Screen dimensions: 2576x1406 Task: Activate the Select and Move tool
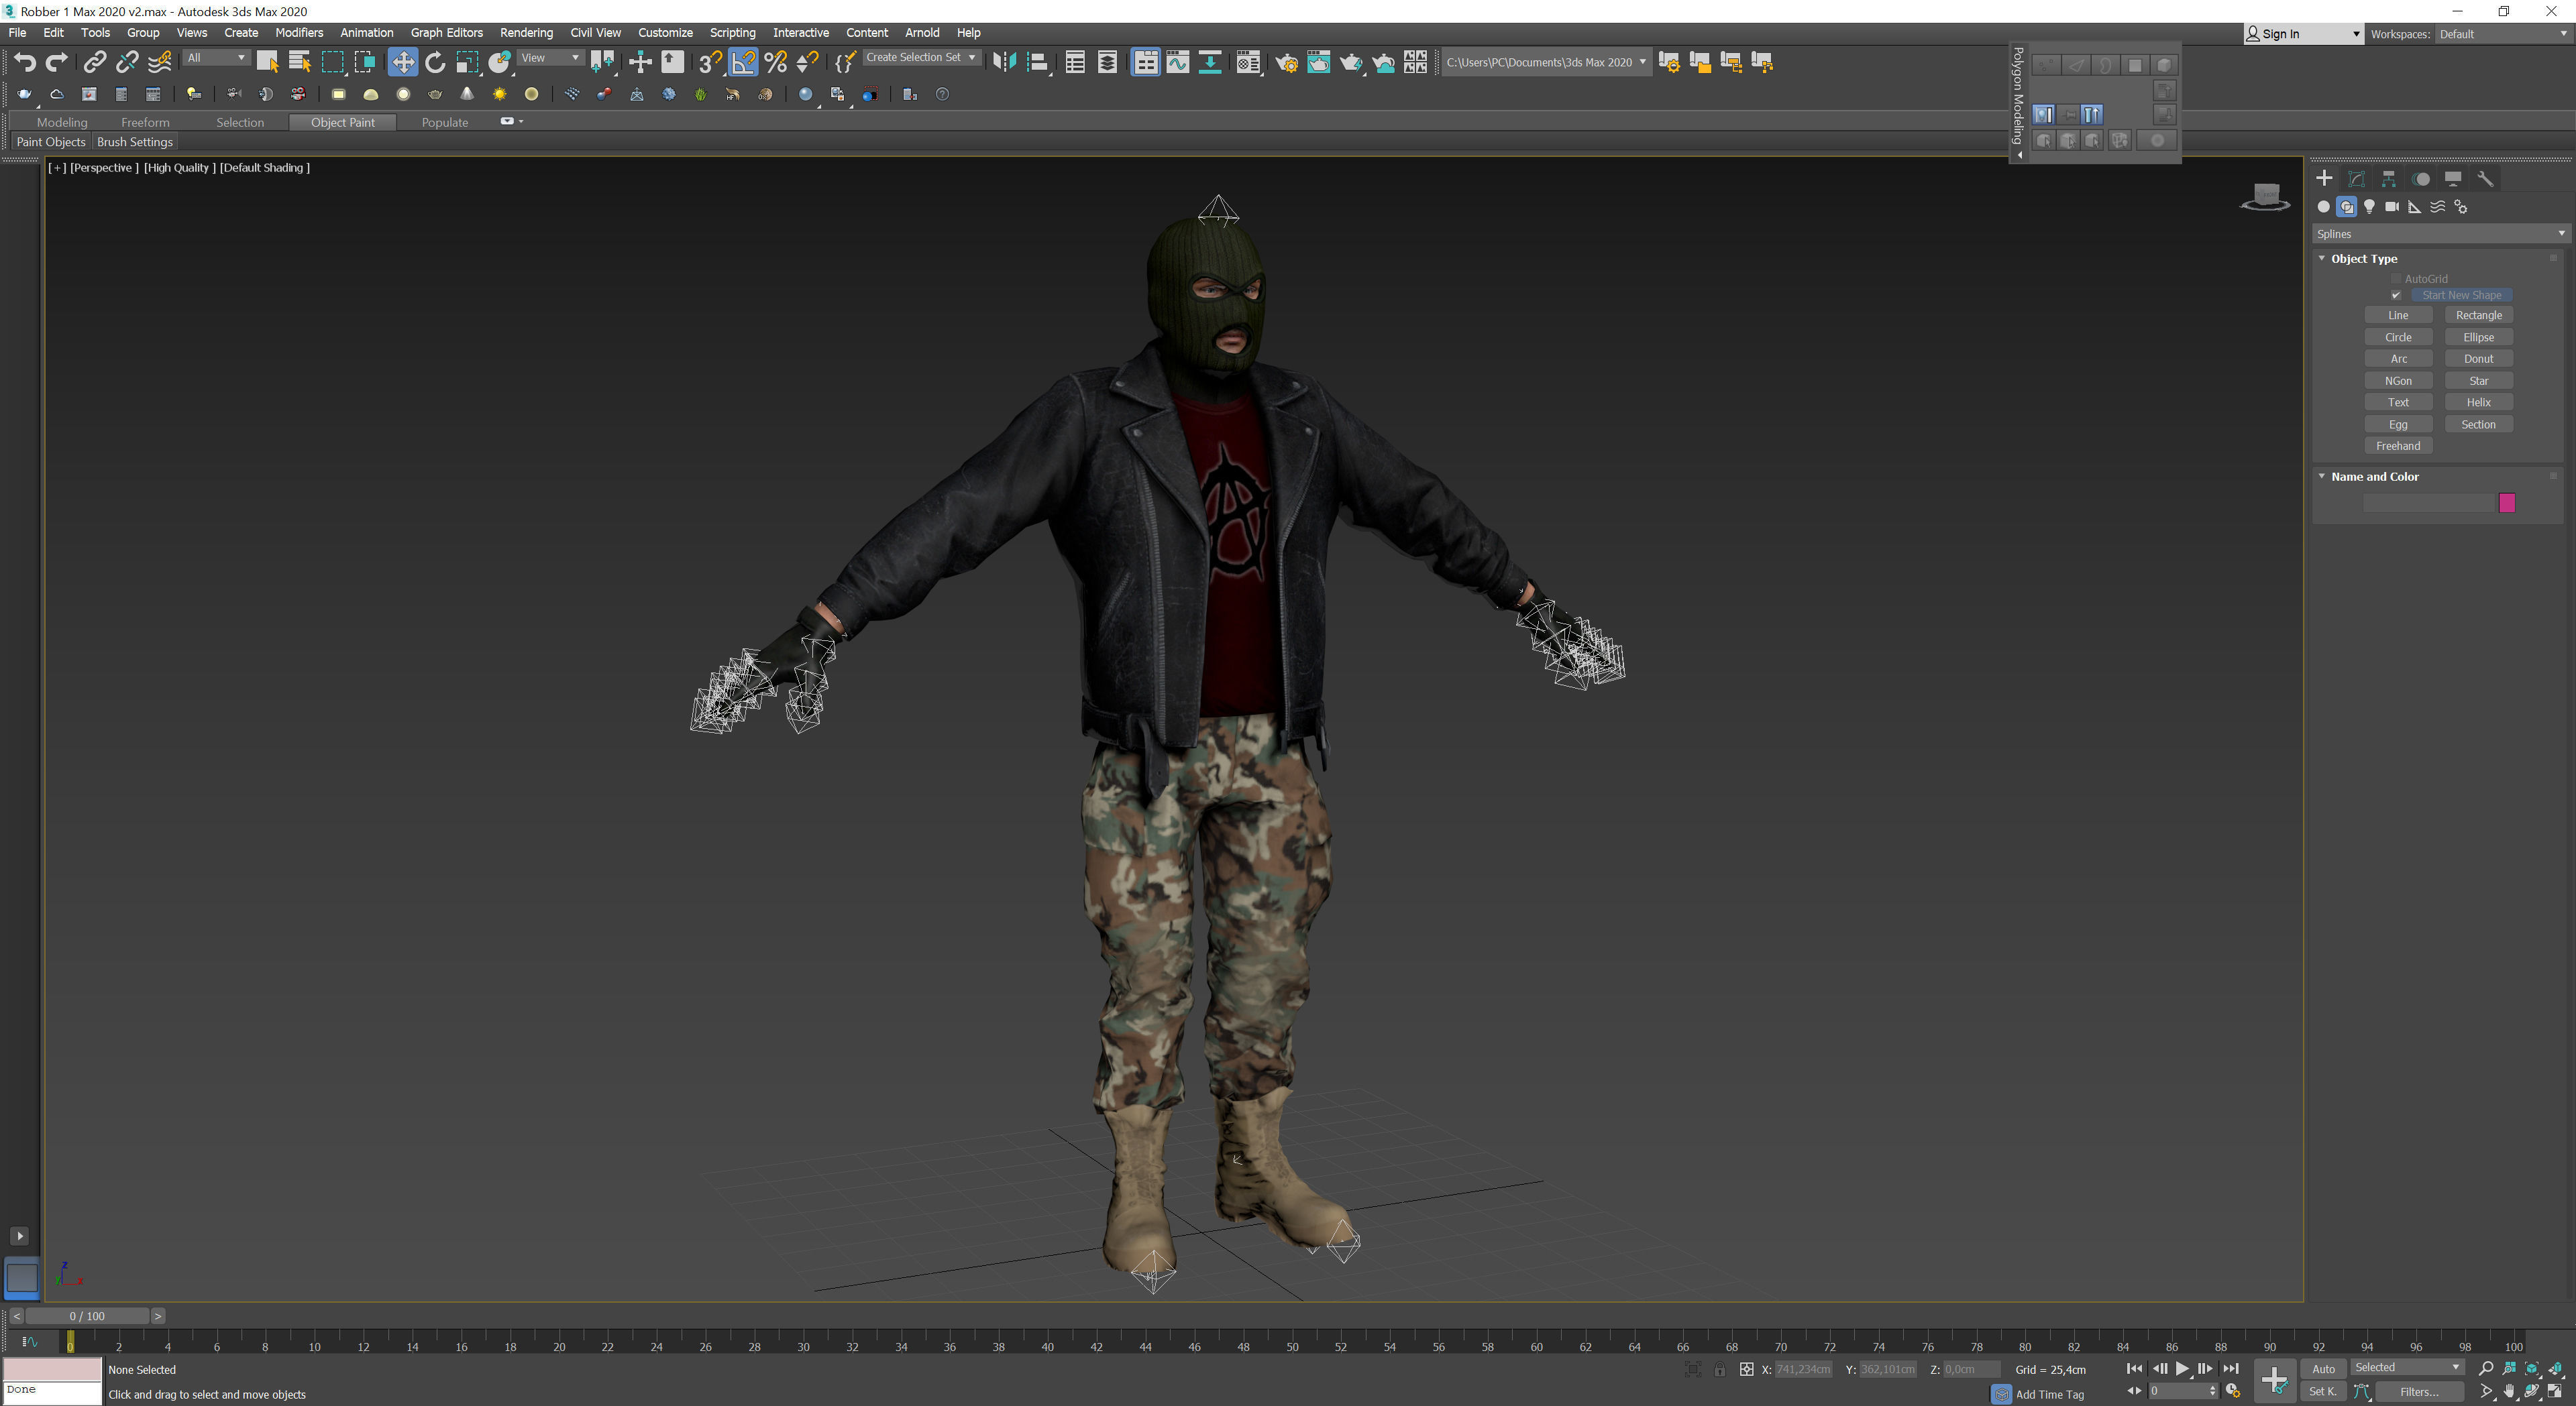[x=402, y=62]
